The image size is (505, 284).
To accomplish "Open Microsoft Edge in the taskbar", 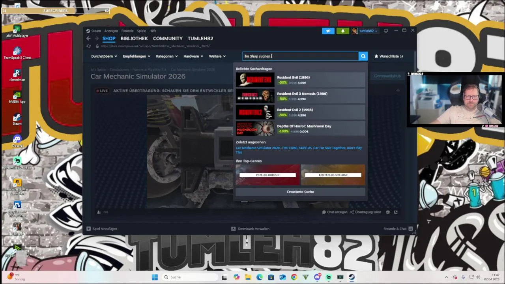I will tap(260, 277).
